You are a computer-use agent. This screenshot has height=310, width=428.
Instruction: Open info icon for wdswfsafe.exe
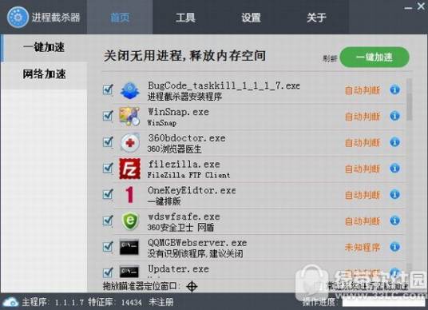394,221
